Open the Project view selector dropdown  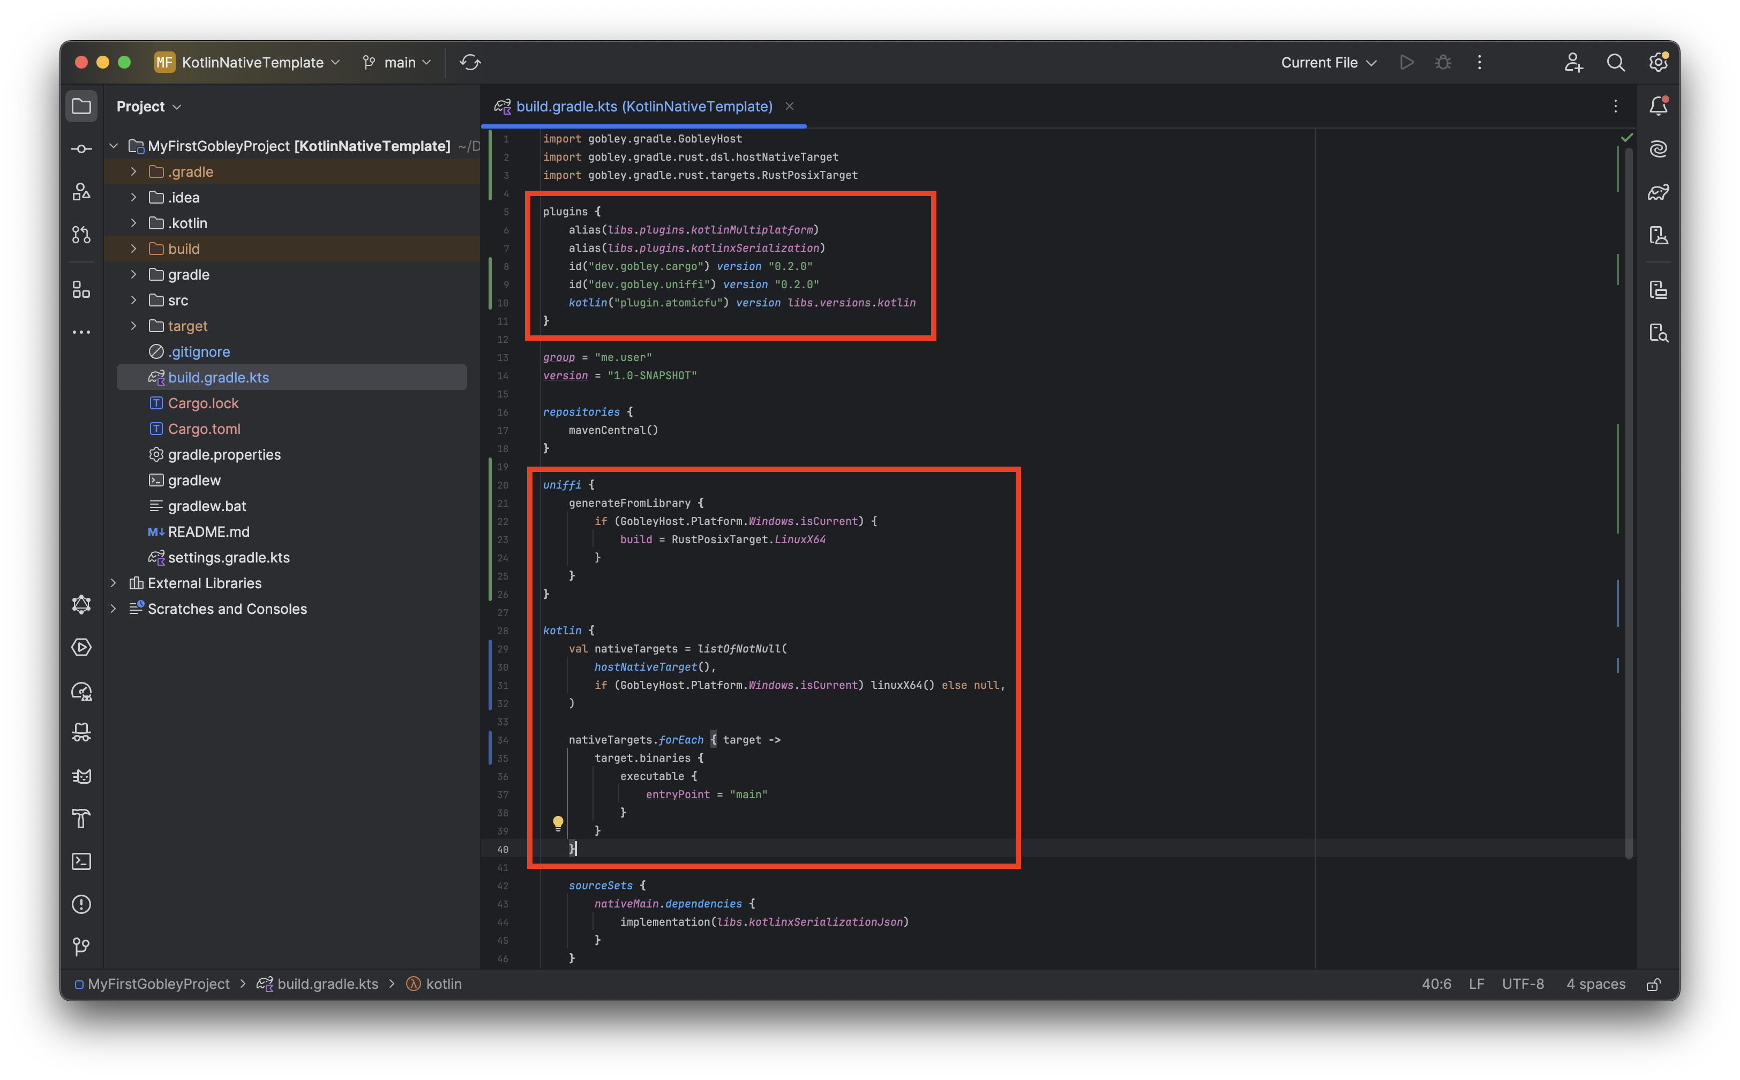pyautogui.click(x=148, y=107)
